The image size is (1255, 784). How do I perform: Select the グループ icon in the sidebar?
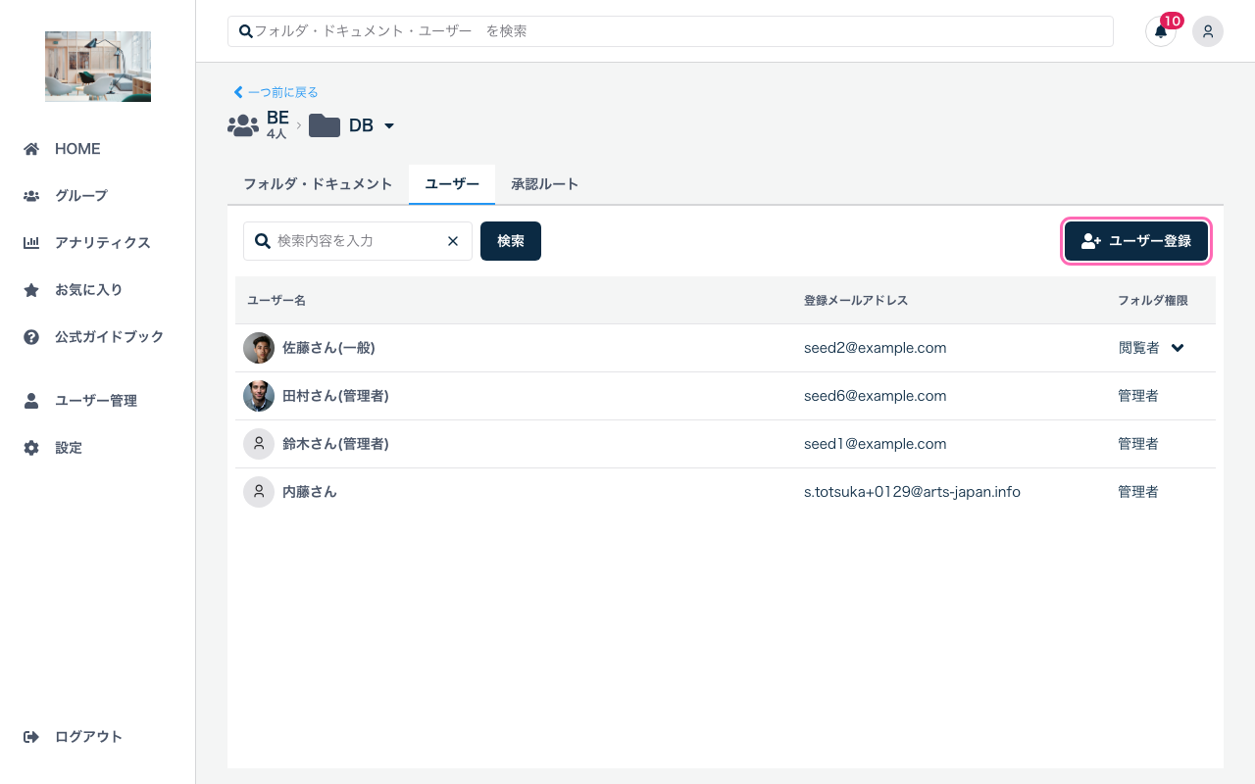(33, 195)
